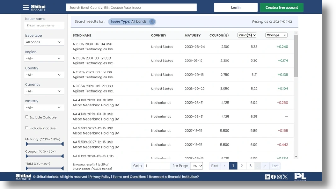Click the Log In button

(x=236, y=8)
